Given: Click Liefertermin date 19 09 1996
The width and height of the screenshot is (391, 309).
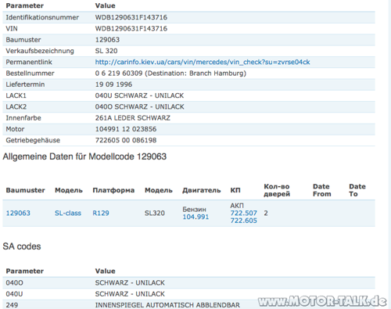Looking at the screenshot, I should (x=113, y=84).
